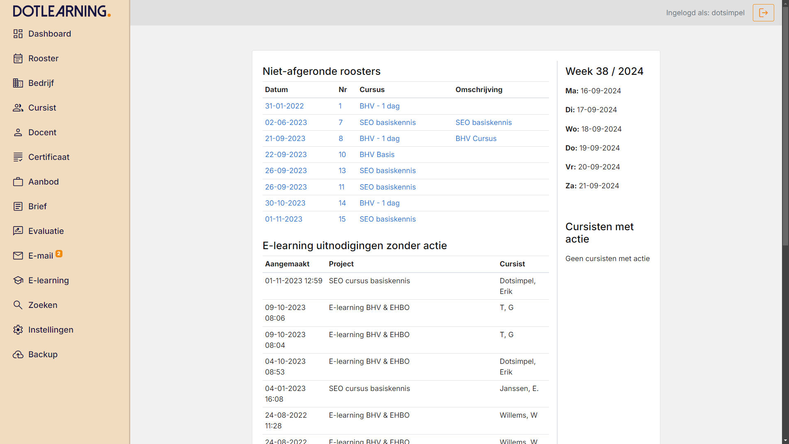This screenshot has width=789, height=444.
Task: Click the DOTLEARNING logo
Action: pos(62,11)
